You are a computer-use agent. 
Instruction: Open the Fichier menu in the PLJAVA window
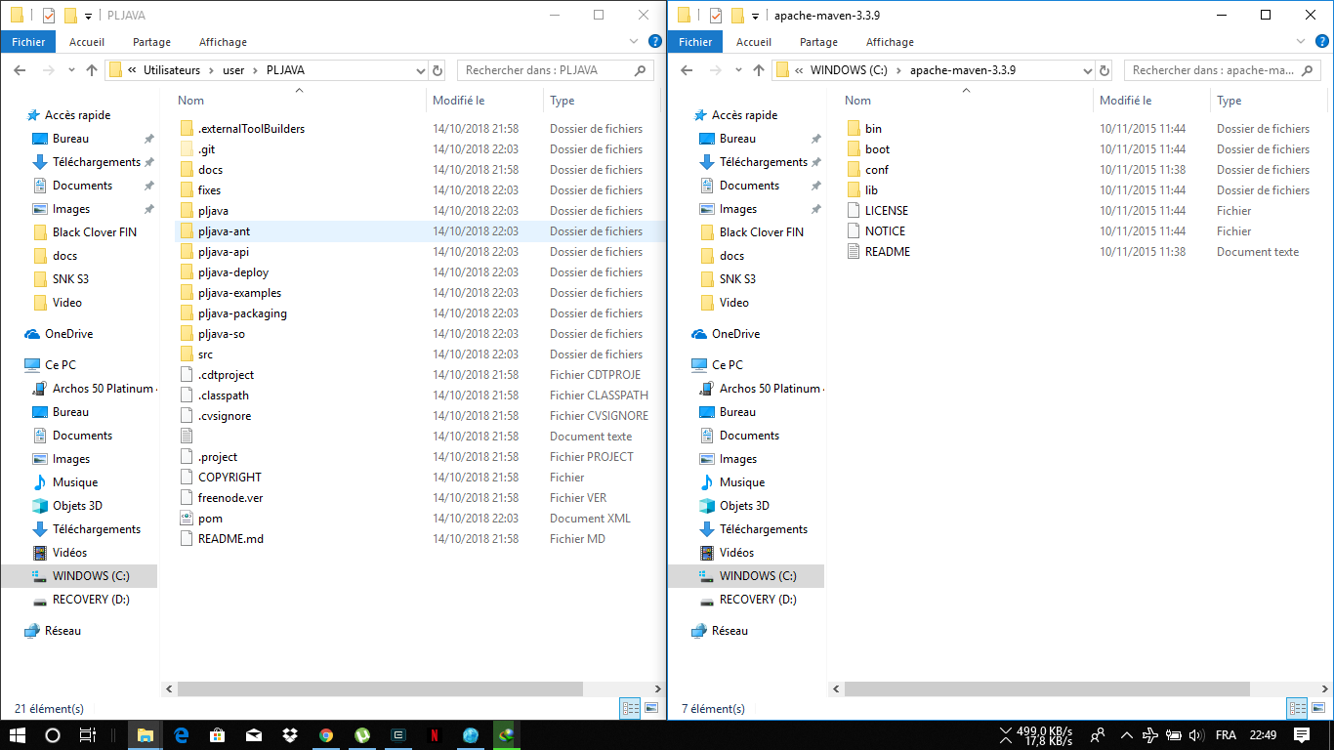coord(27,42)
